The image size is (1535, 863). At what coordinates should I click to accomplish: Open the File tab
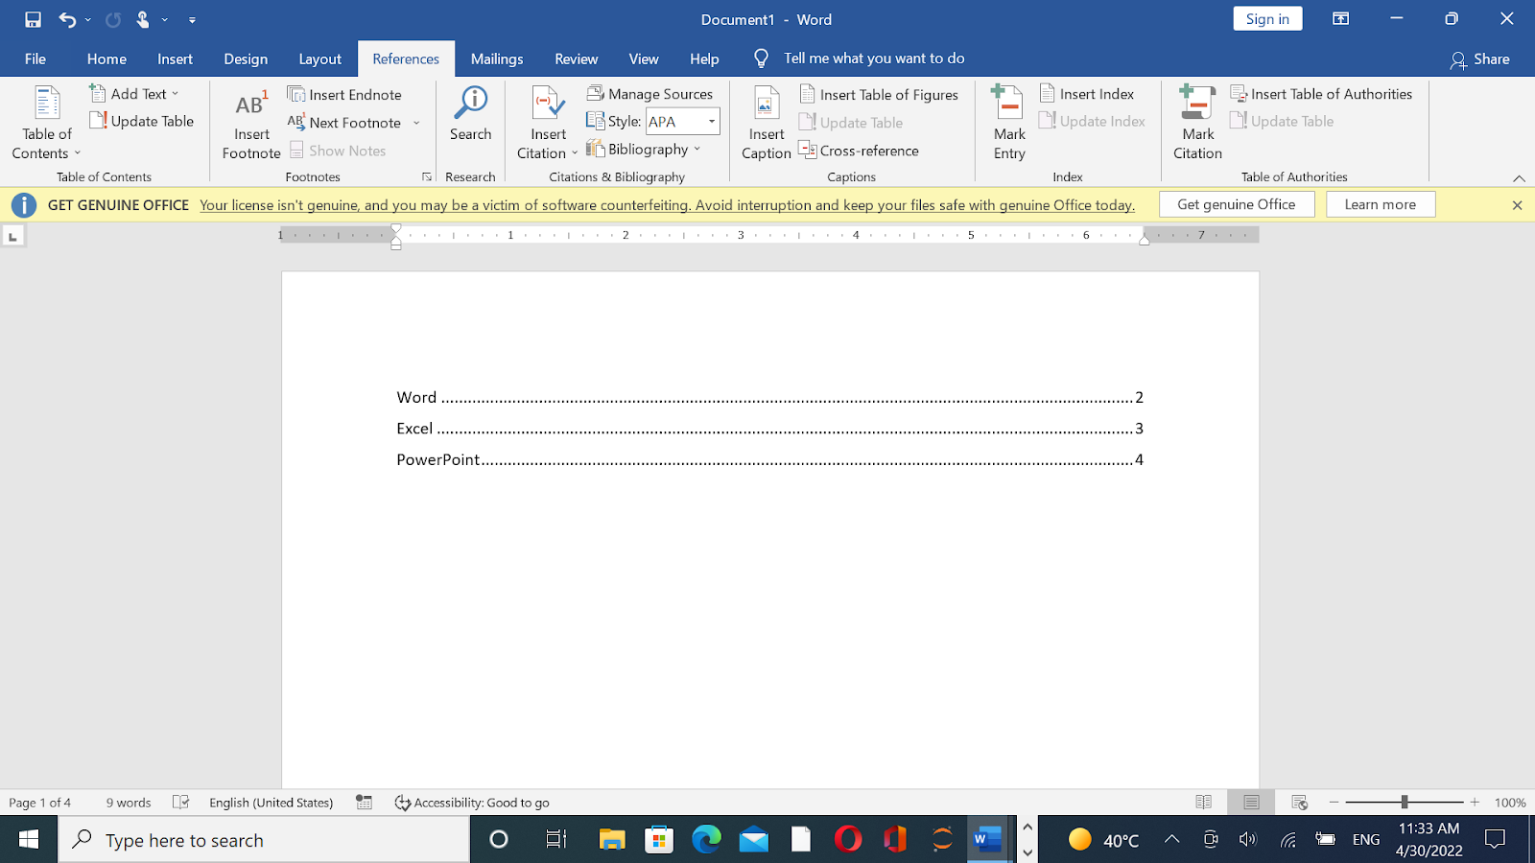point(35,58)
